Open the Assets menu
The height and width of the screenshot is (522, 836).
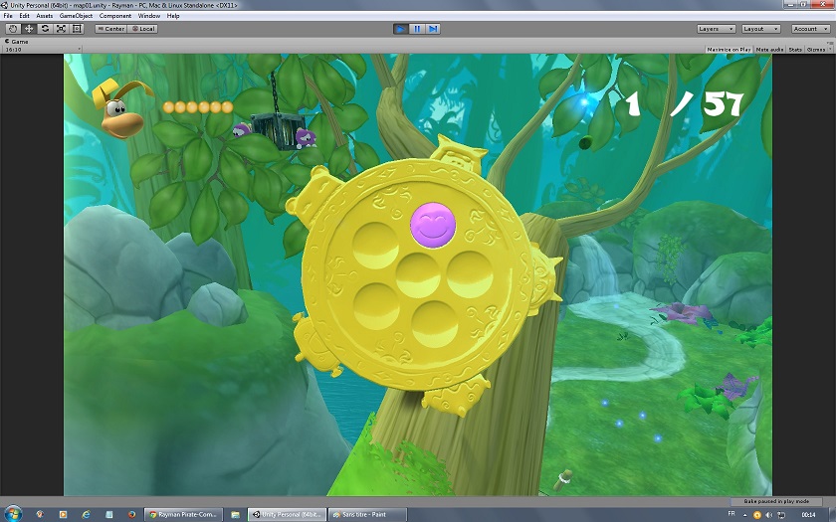pos(44,16)
